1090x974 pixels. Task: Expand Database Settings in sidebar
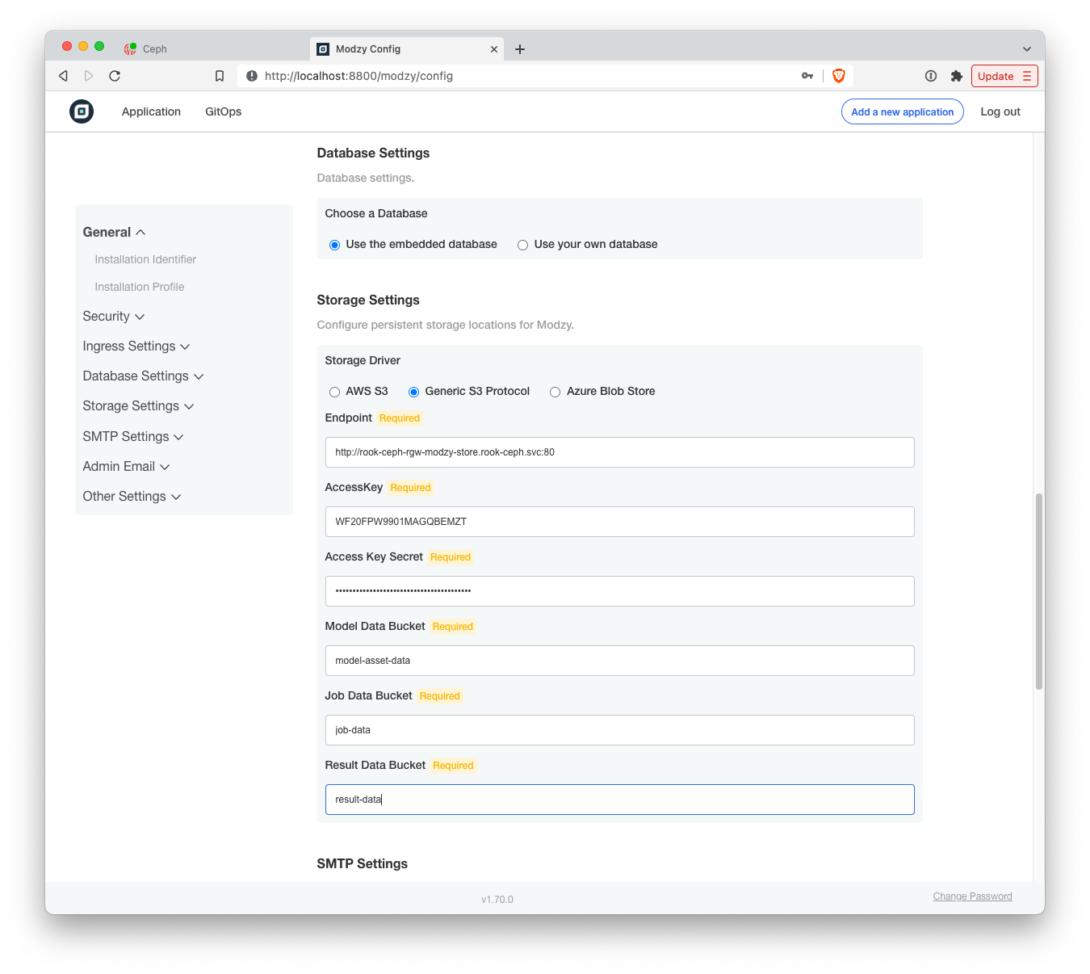coord(143,376)
